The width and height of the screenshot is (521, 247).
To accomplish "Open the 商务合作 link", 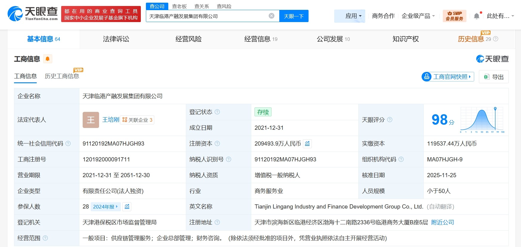I will pyautogui.click(x=383, y=16).
